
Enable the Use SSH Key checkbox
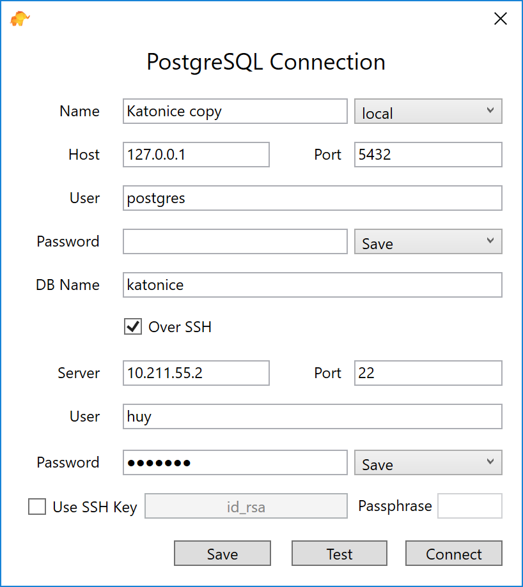click(x=37, y=507)
